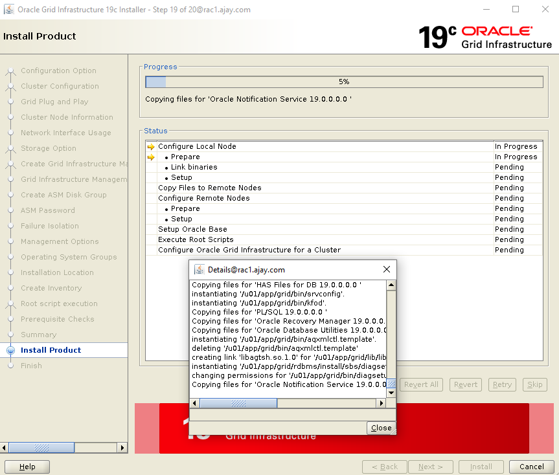The image size is (559, 475).
Task: Click the Cancel button
Action: click(532, 467)
